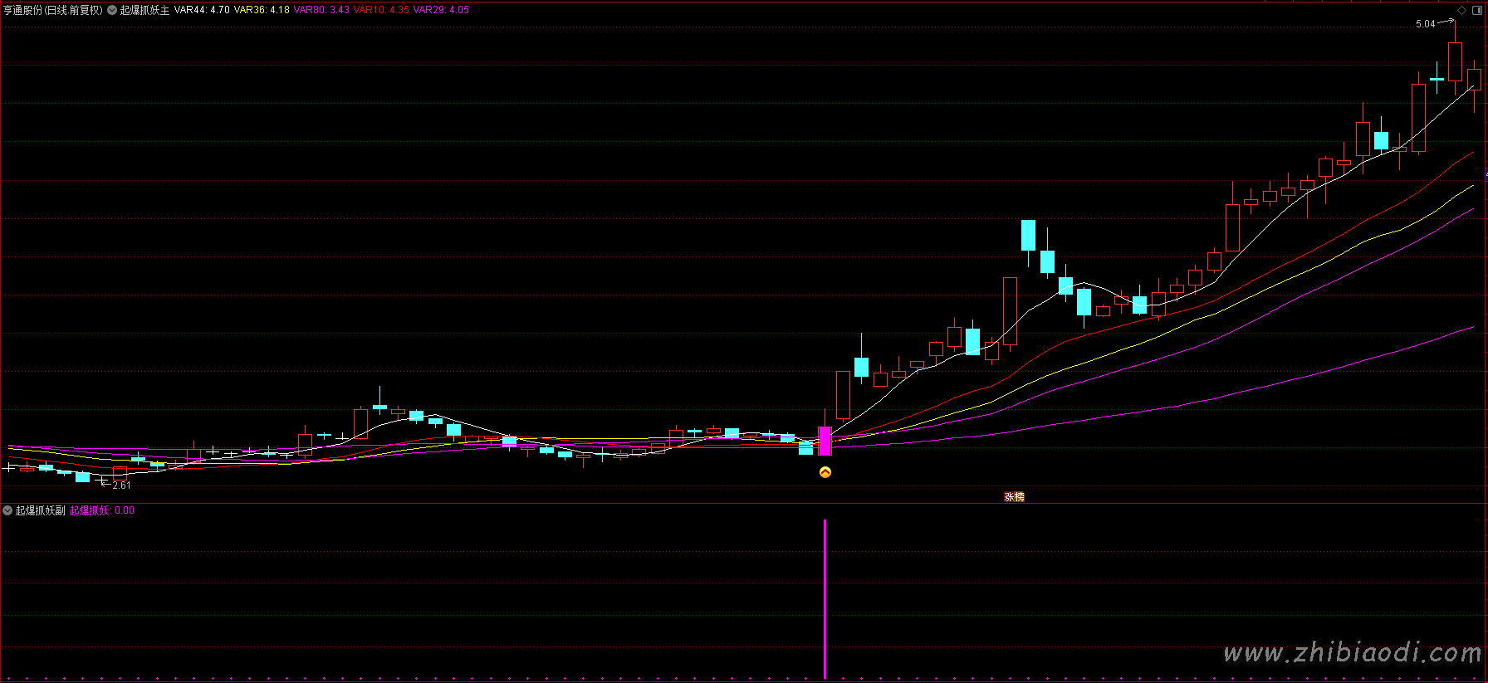Open the 起爆抓妖副 sub-indicator dropdown arrow
Screen dimensions: 1488x683
[7, 510]
